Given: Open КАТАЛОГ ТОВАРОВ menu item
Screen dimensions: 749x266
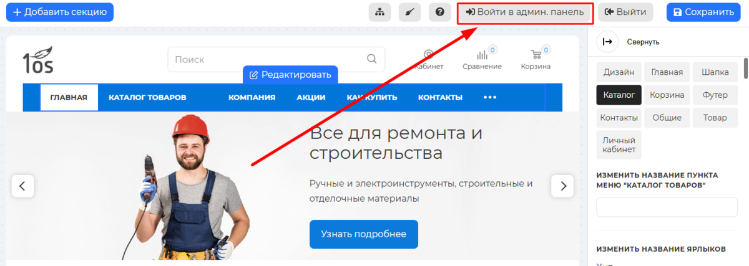Looking at the screenshot, I should [x=147, y=97].
